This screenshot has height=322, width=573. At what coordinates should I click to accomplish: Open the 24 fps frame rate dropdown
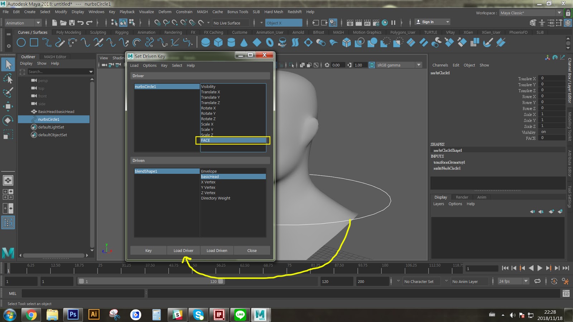(x=526, y=281)
